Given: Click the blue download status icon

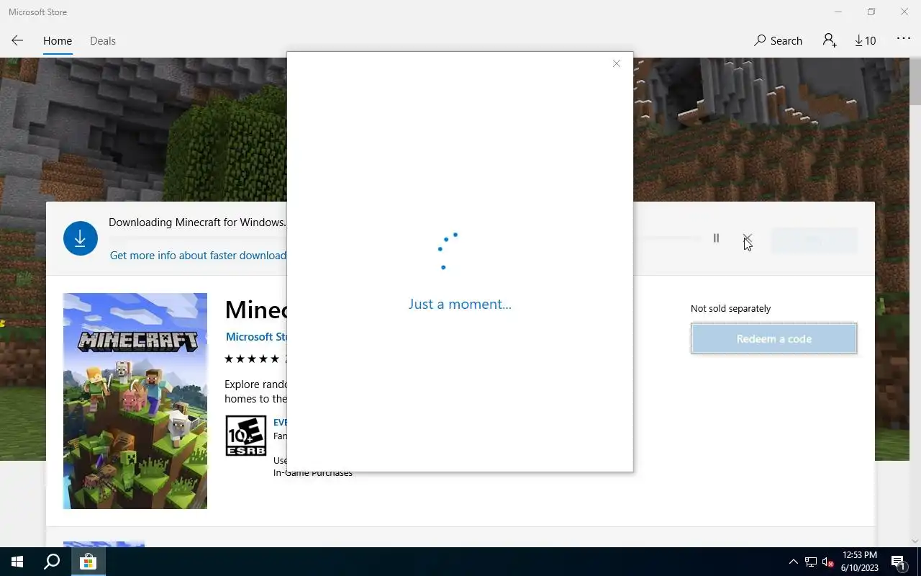Looking at the screenshot, I should point(81,238).
